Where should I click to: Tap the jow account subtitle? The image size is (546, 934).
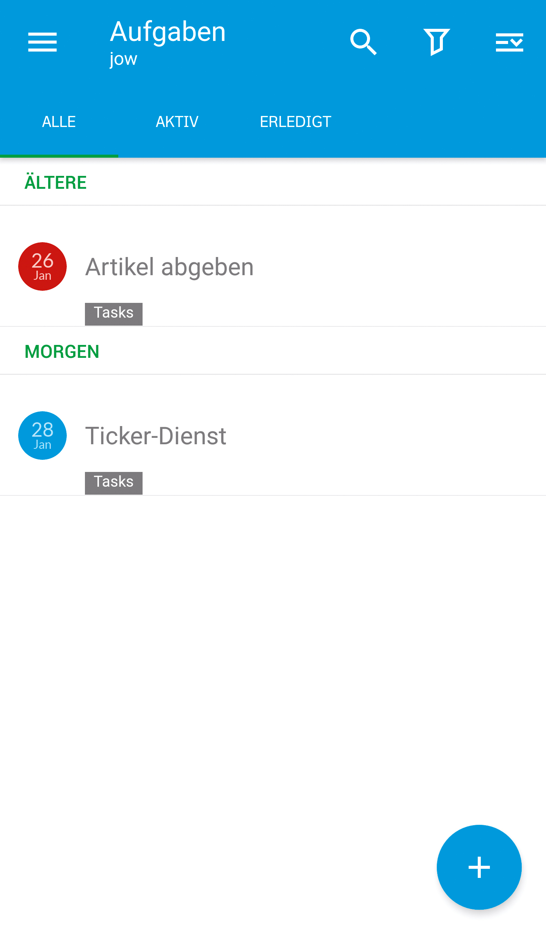pos(123,59)
